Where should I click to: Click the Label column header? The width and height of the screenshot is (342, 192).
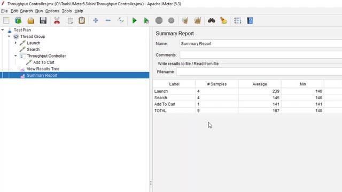174,84
